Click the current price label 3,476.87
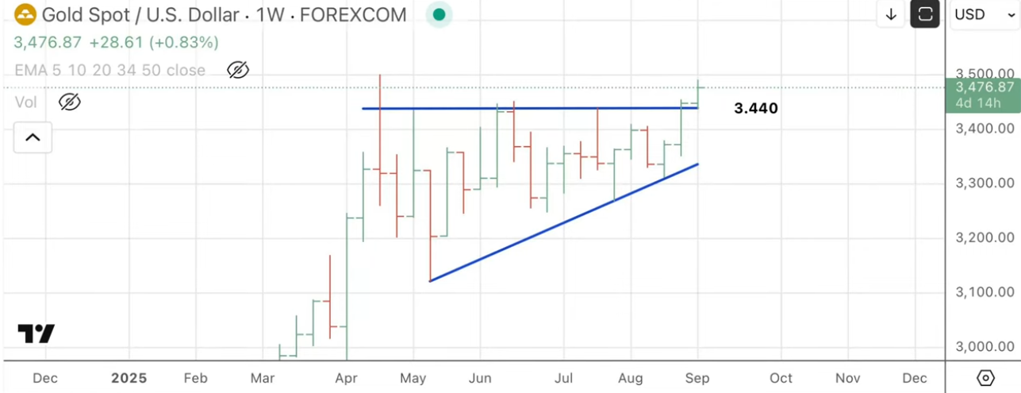 (985, 87)
